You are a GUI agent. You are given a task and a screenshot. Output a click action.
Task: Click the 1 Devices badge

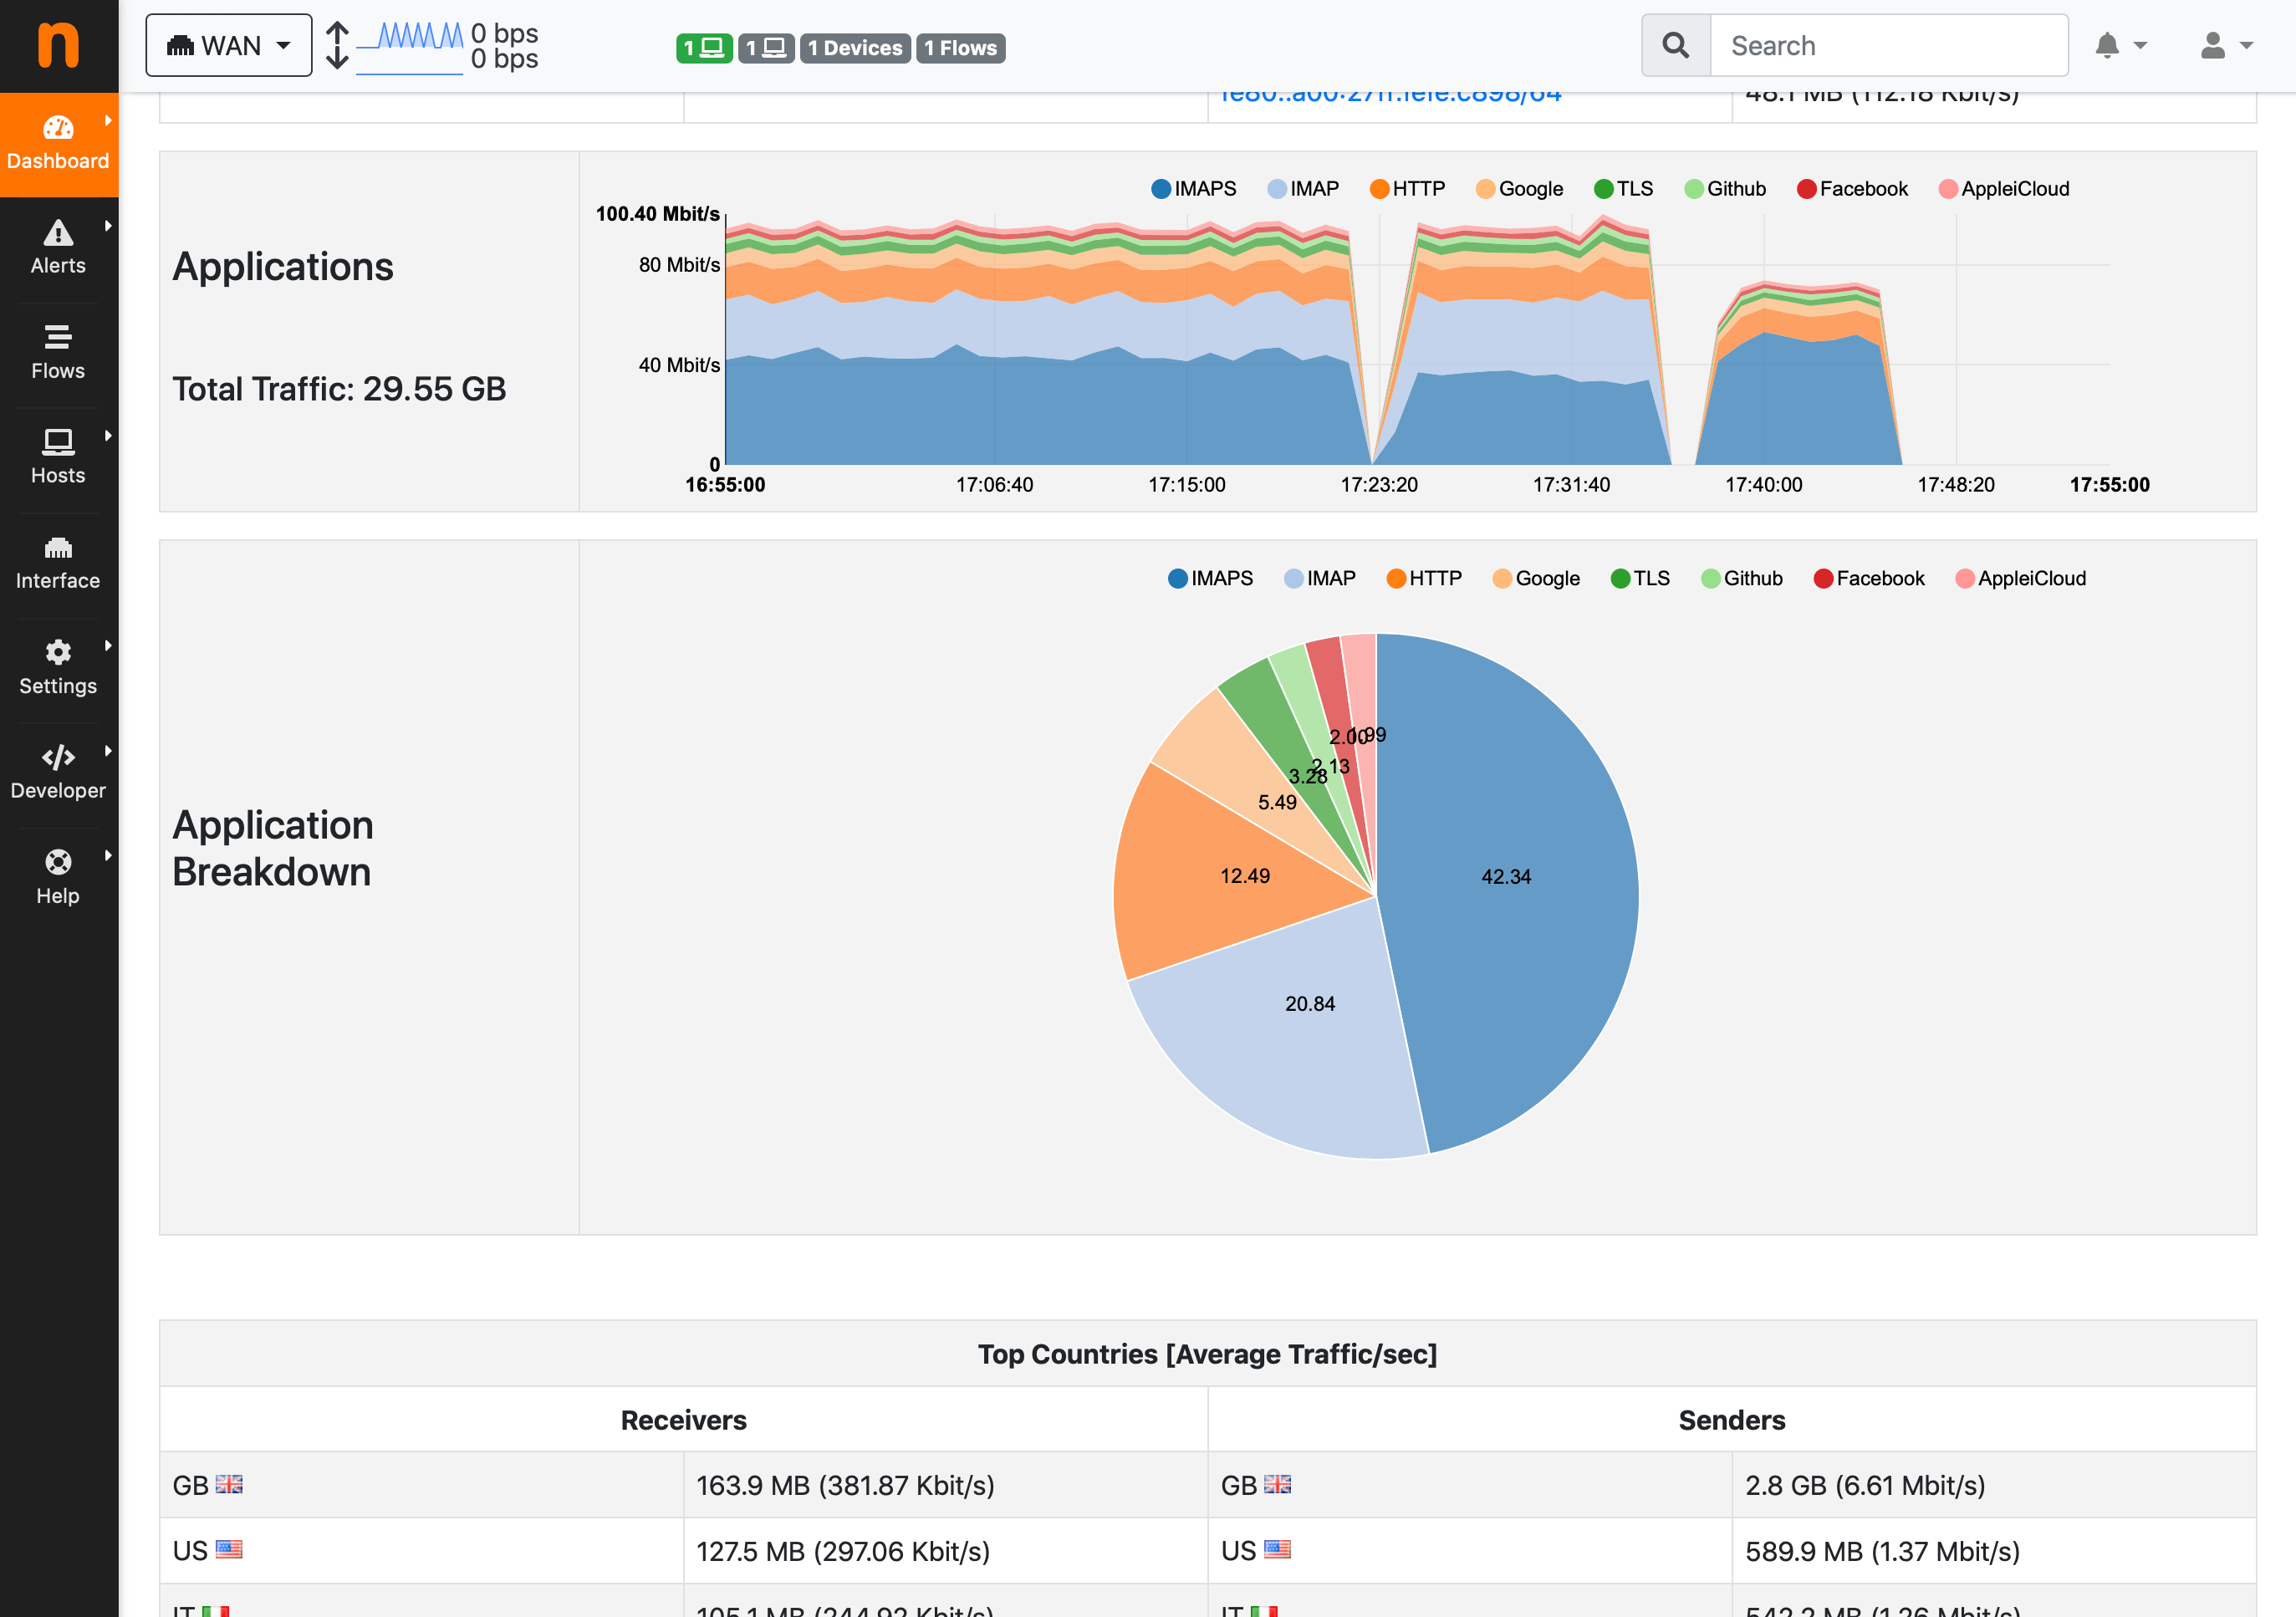coord(854,48)
